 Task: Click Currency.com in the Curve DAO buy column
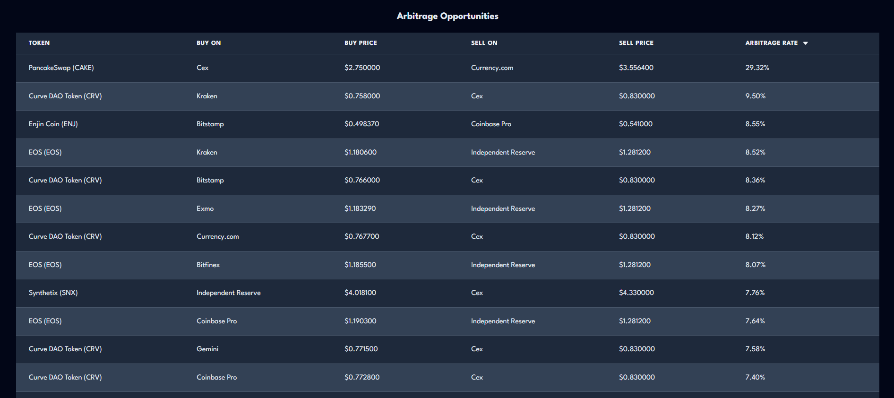pyautogui.click(x=218, y=236)
